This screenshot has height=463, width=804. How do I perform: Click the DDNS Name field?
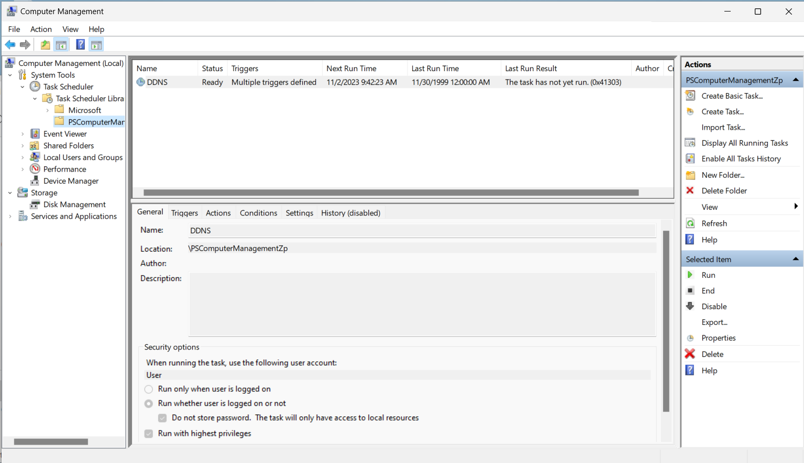pyautogui.click(x=422, y=230)
